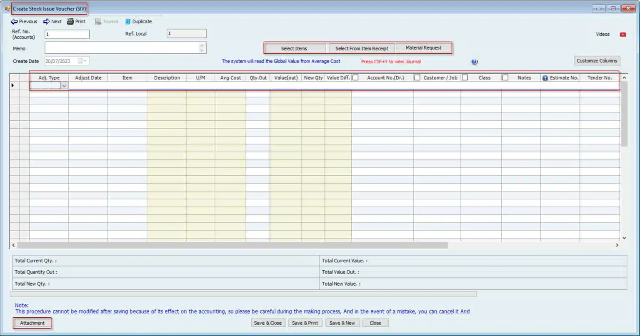Click the Adj. Type column header
Image resolution: width=640 pixels, height=336 pixels.
tap(49, 78)
